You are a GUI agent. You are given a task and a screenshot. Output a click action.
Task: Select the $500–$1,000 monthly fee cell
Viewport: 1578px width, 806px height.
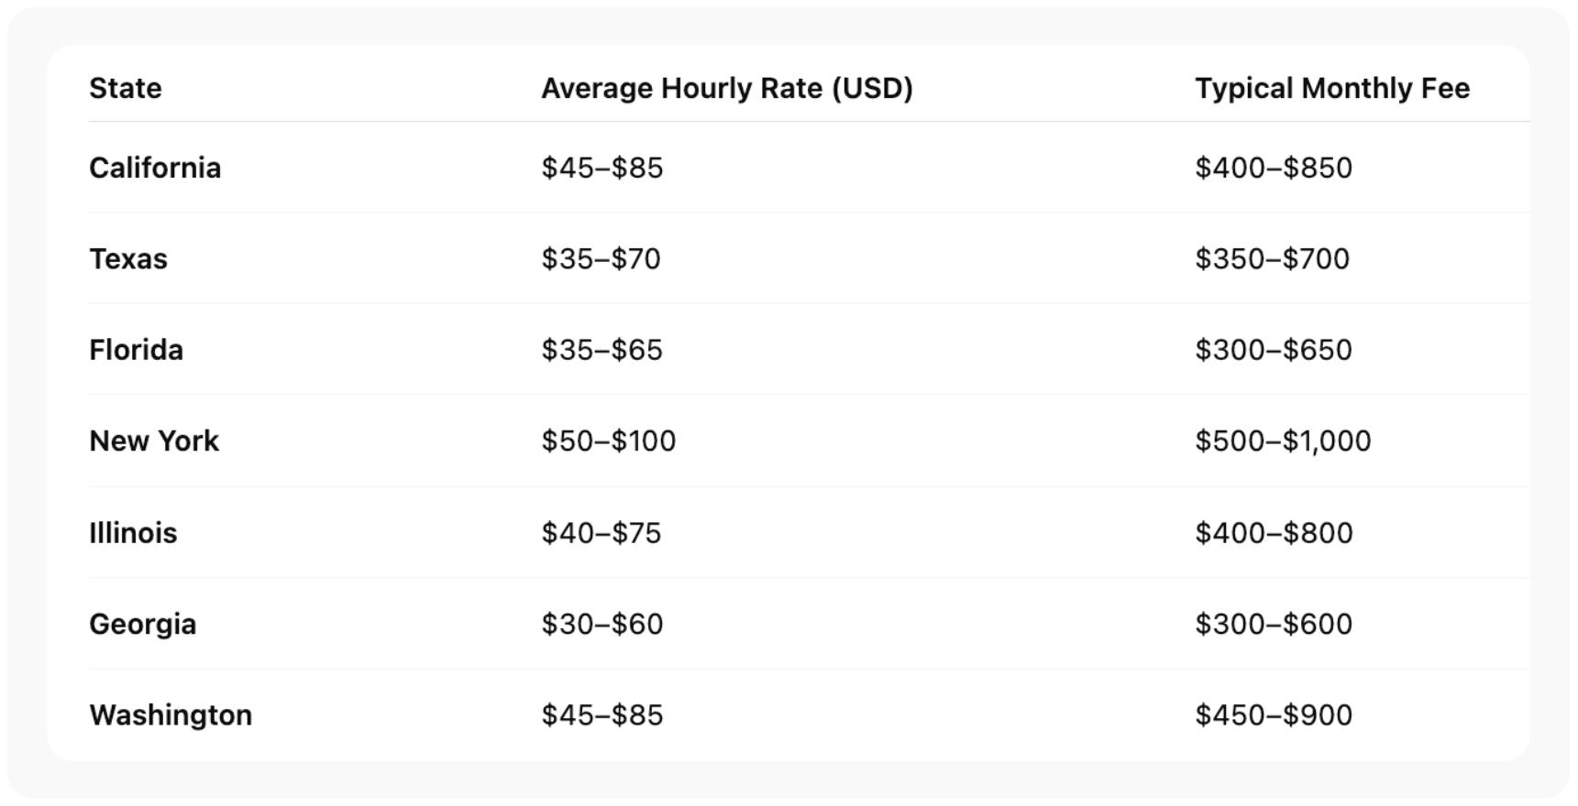coord(1283,441)
